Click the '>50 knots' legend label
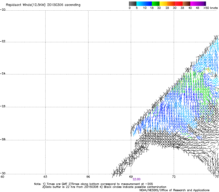The height and width of the screenshot is (192, 219). [210, 8]
